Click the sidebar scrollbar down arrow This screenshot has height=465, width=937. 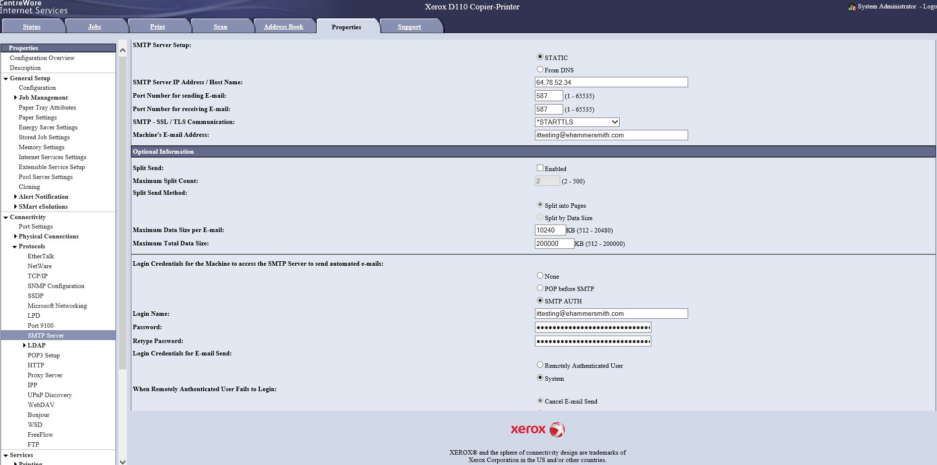122,461
